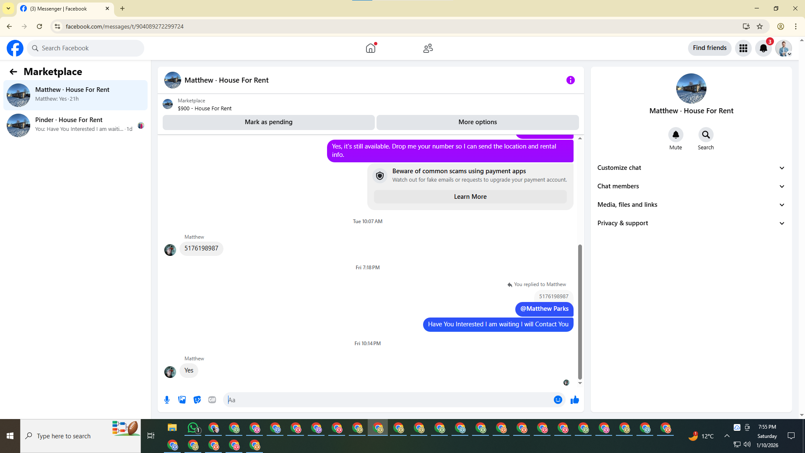805x453 pixels.
Task: Open the Facebook menu grid icon
Action: click(743, 48)
